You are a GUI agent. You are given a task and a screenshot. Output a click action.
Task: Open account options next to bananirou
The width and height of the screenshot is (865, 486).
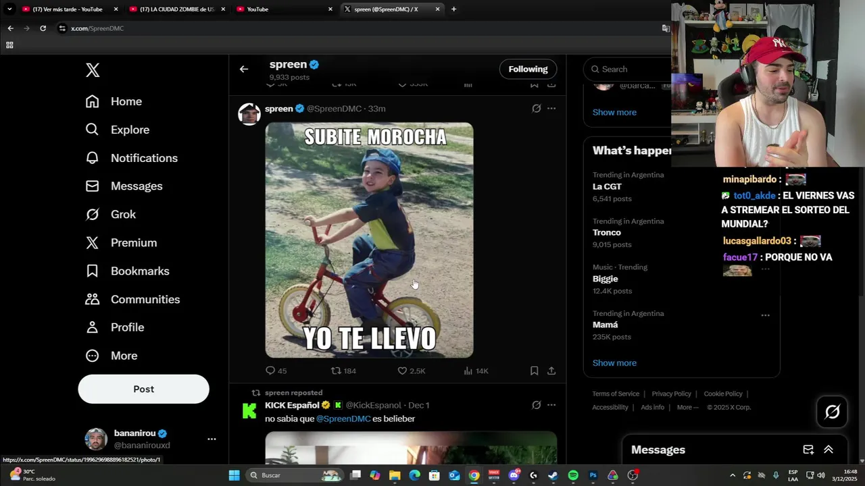(x=212, y=439)
